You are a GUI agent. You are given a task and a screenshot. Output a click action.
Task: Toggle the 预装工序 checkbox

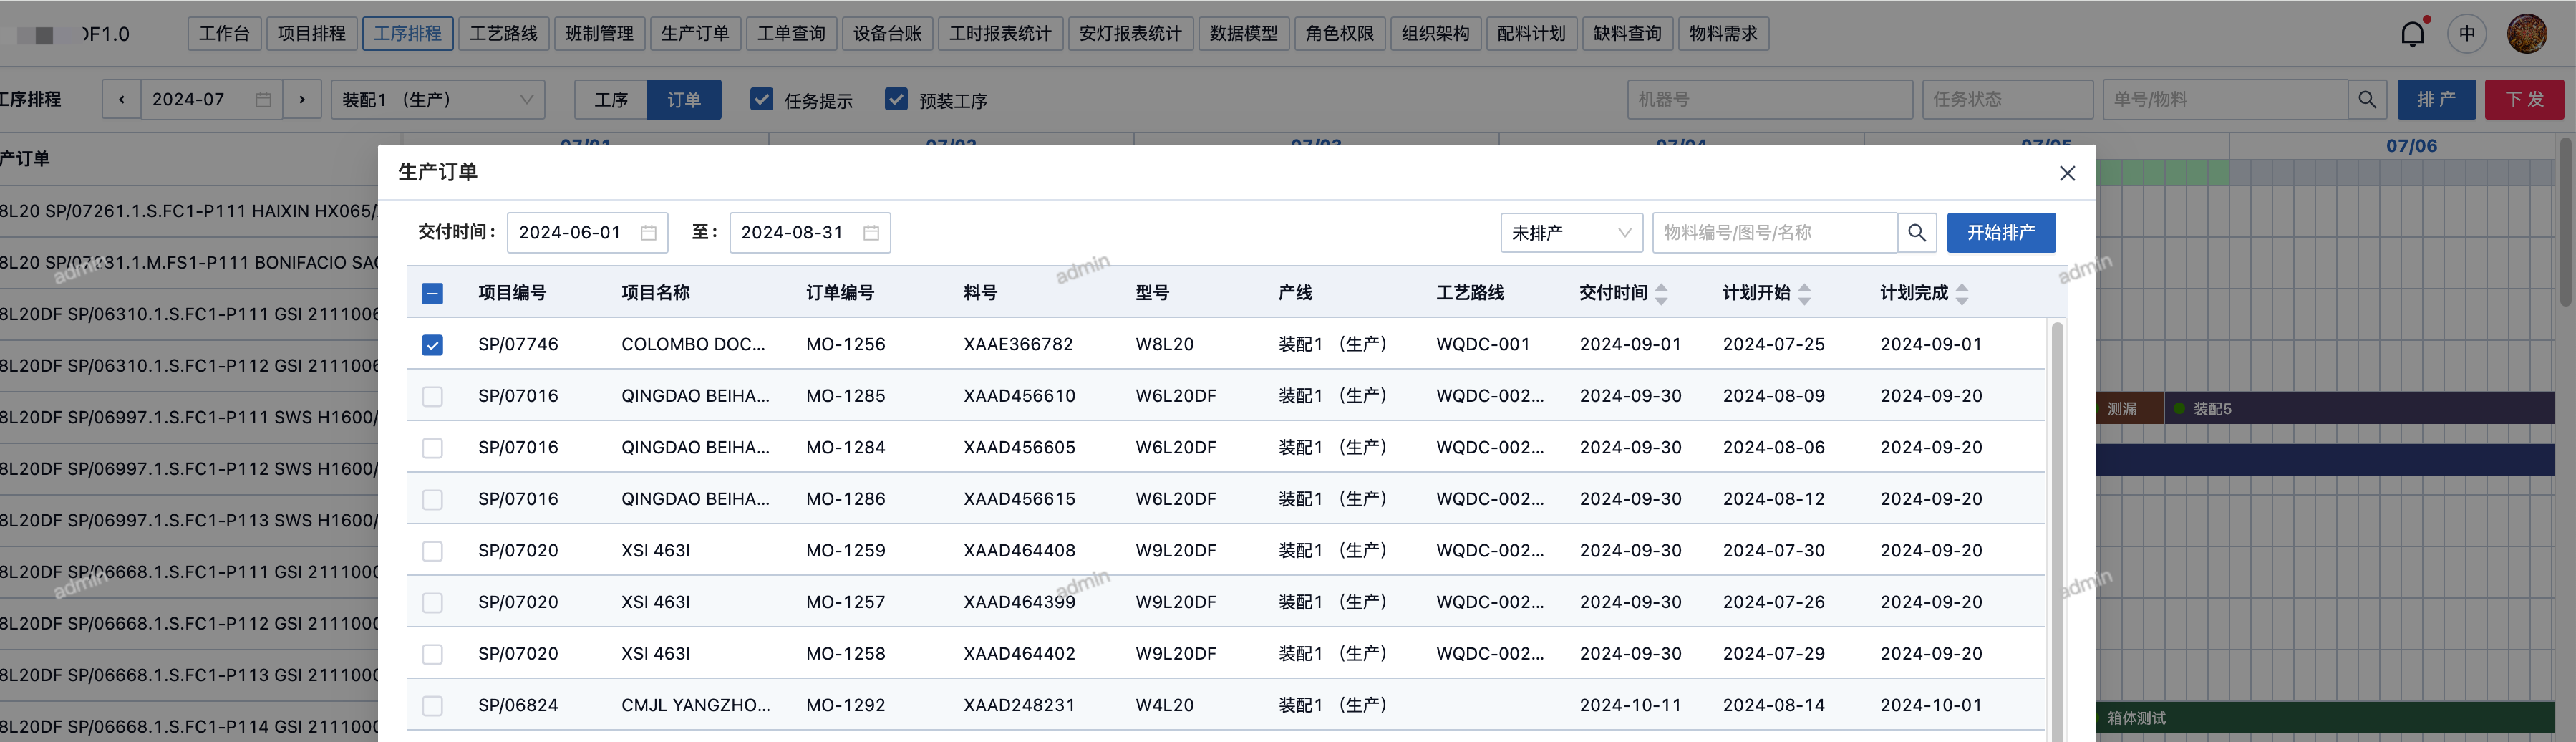(x=896, y=99)
